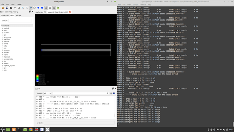Viewport: 234px width, 132px height.
Task: Expand the run command node
Action: [x=2, y=48]
